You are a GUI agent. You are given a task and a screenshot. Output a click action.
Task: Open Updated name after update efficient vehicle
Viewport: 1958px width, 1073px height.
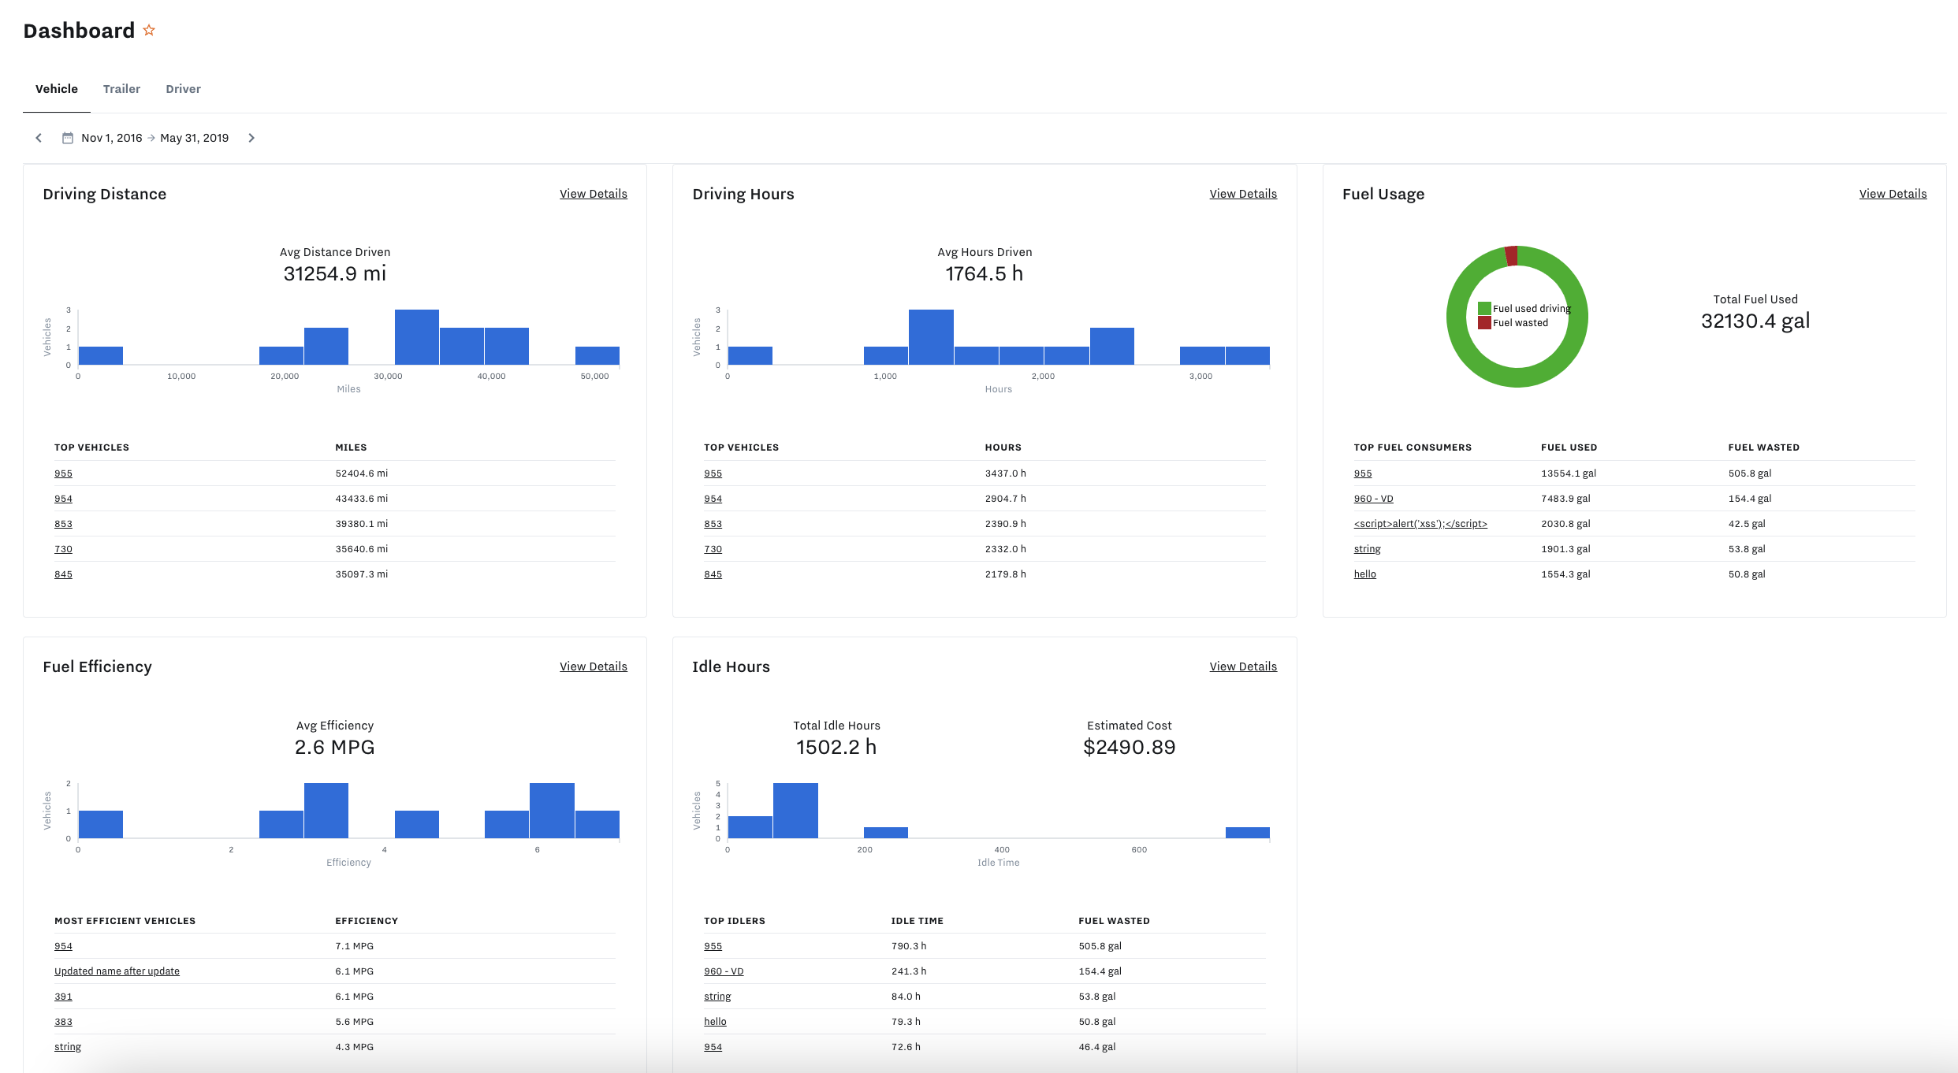[117, 971]
